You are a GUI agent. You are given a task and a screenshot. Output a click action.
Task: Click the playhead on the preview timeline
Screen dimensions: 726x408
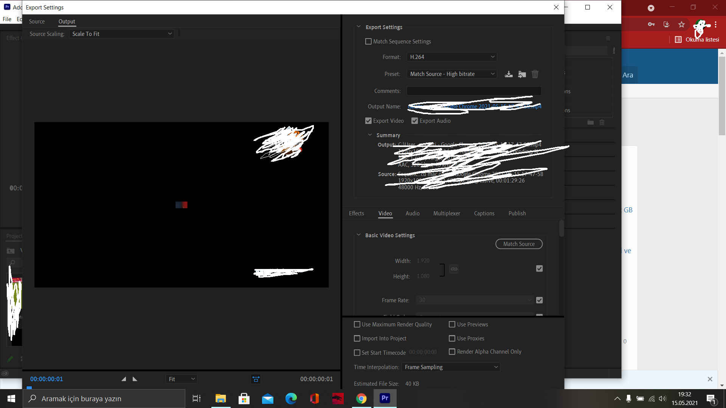(x=29, y=388)
